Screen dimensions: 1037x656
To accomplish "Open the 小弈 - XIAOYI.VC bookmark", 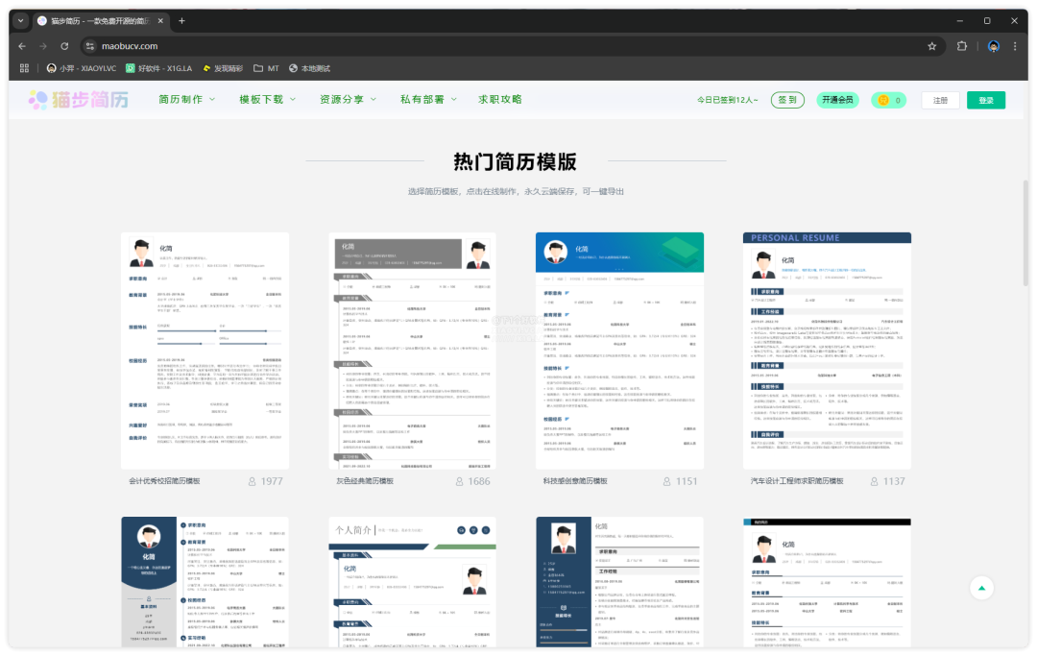I will pos(82,68).
